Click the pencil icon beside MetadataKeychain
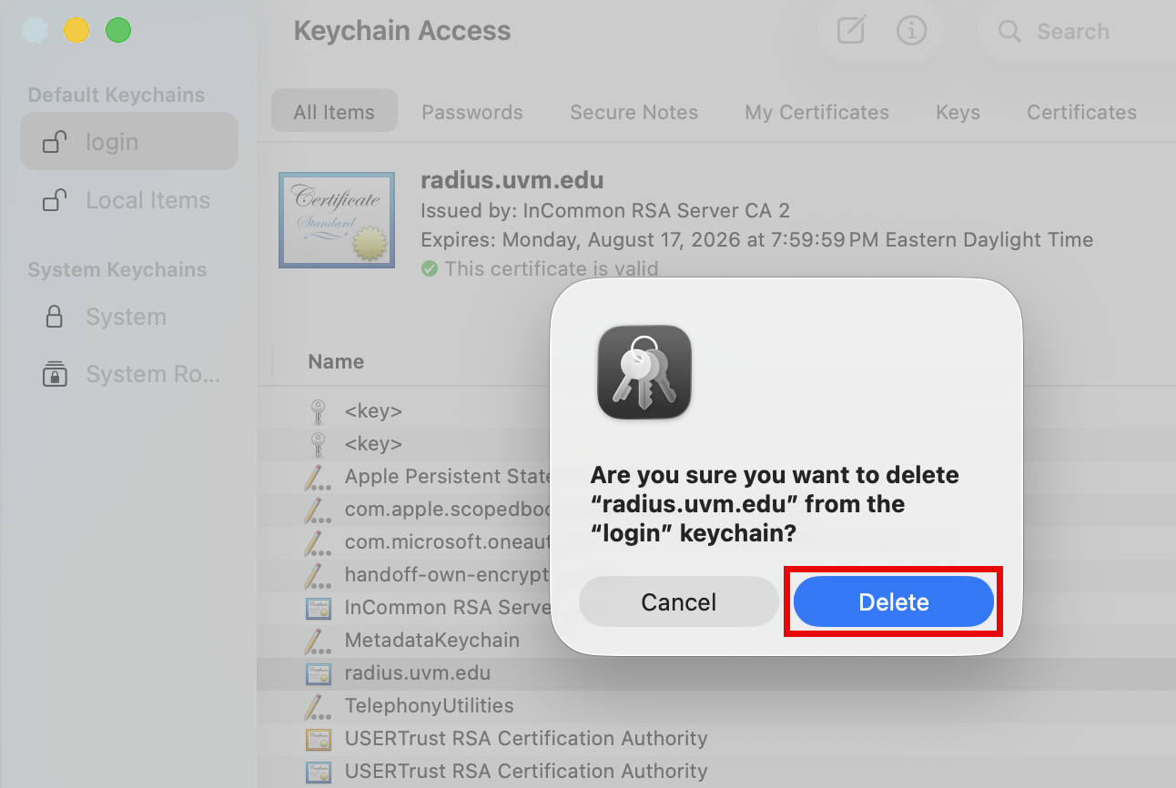 coord(318,640)
